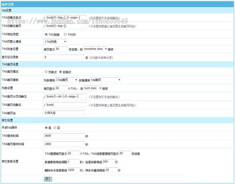Click the 其它参数设置 label

pyautogui.click(x=10, y=161)
